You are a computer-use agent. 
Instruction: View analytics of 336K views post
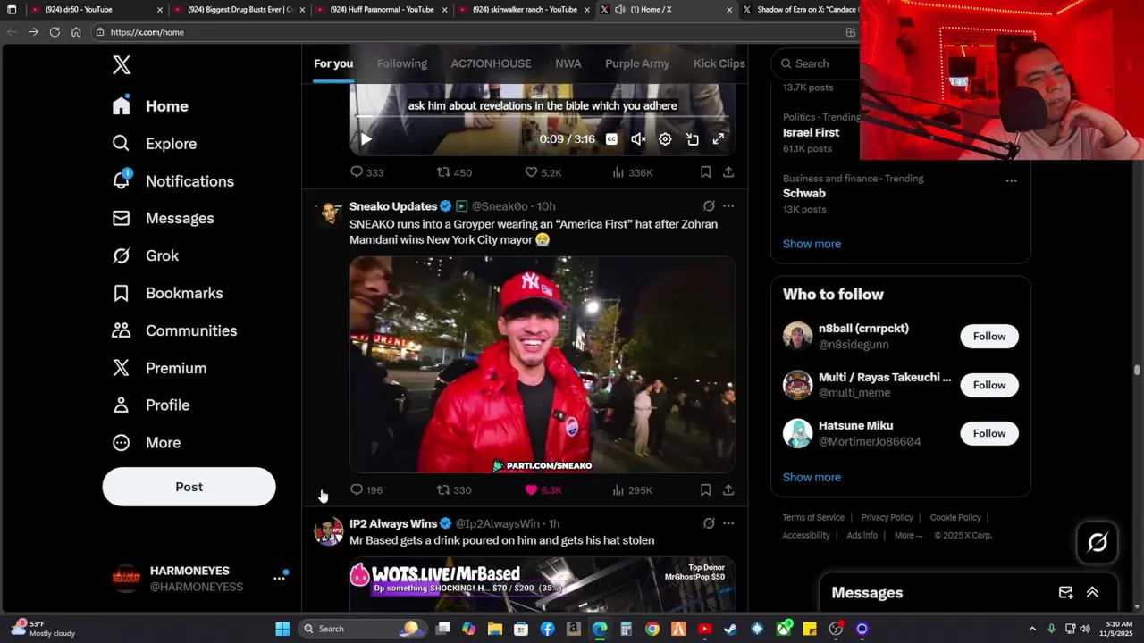(x=632, y=172)
